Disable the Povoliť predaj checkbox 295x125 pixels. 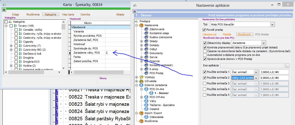click(x=204, y=30)
